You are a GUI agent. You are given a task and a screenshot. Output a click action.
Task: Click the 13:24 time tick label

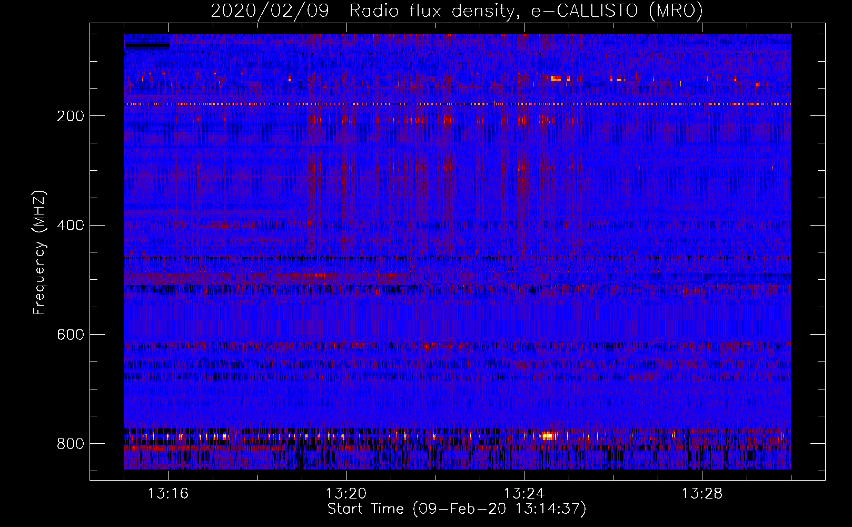[524, 494]
